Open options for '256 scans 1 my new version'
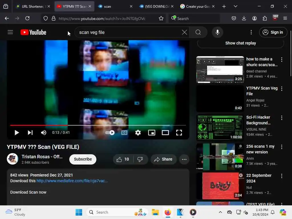The image size is (292, 219). click(x=281, y=147)
